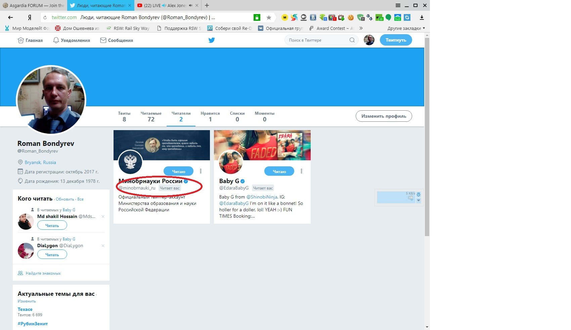Open the account avatar menu in header
This screenshot has width=571, height=330.
point(369,40)
